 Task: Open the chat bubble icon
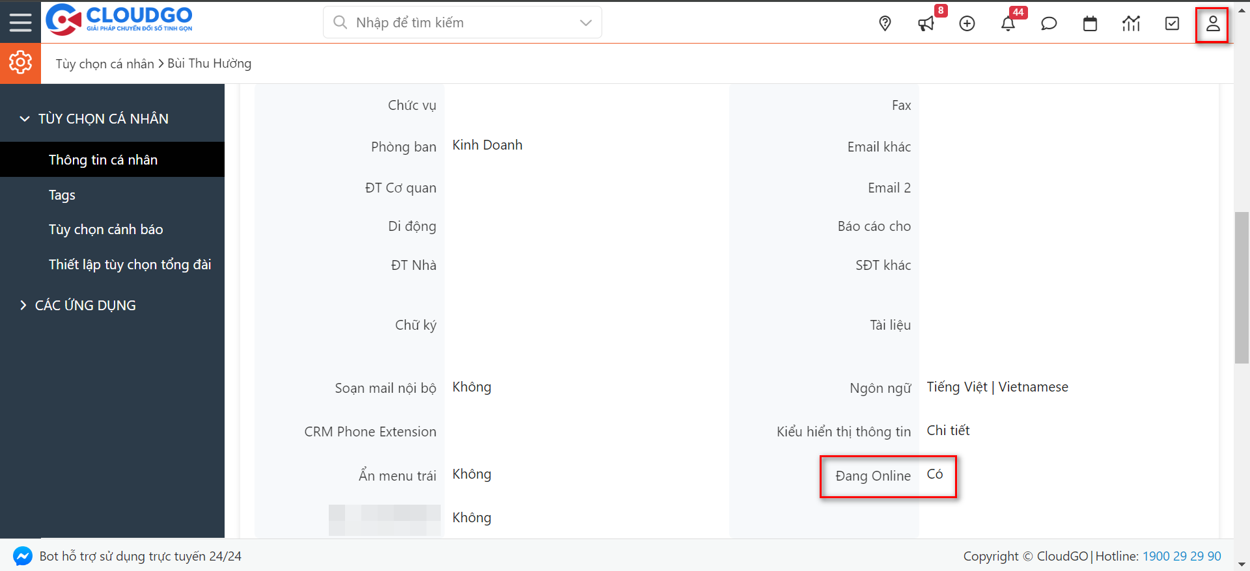[x=1049, y=24]
